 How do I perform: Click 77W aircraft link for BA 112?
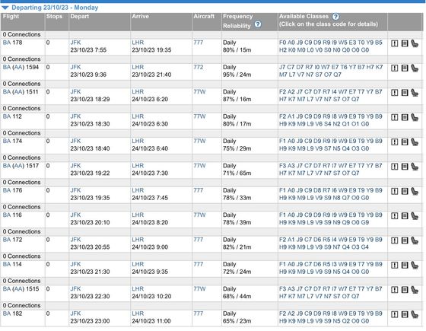click(x=199, y=116)
